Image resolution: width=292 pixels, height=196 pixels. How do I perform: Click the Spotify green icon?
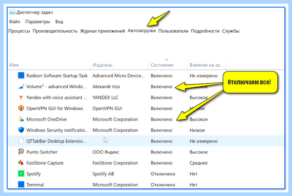click(x=21, y=174)
